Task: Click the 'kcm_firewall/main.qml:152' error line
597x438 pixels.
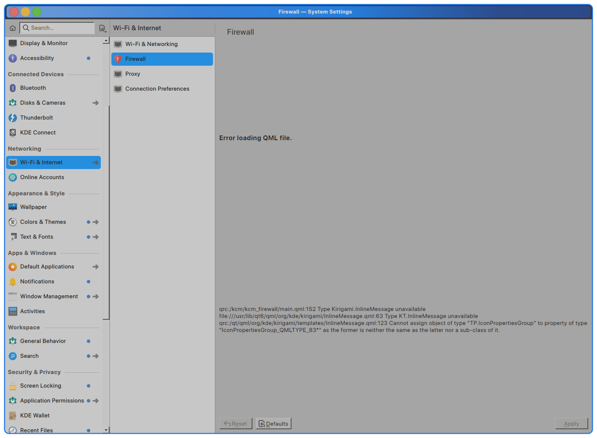Action: click(322, 309)
